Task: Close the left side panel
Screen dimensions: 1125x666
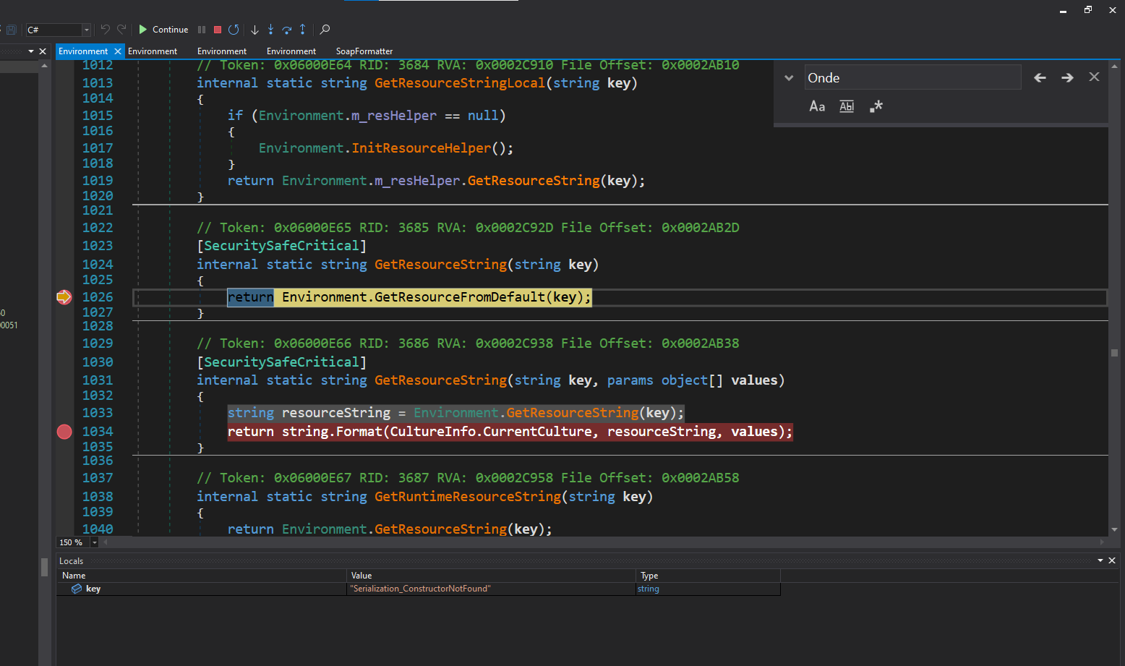Action: coord(43,51)
